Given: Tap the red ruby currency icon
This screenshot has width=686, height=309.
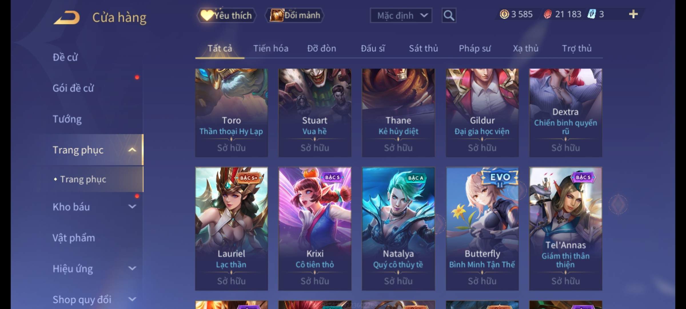Looking at the screenshot, I should pos(547,14).
